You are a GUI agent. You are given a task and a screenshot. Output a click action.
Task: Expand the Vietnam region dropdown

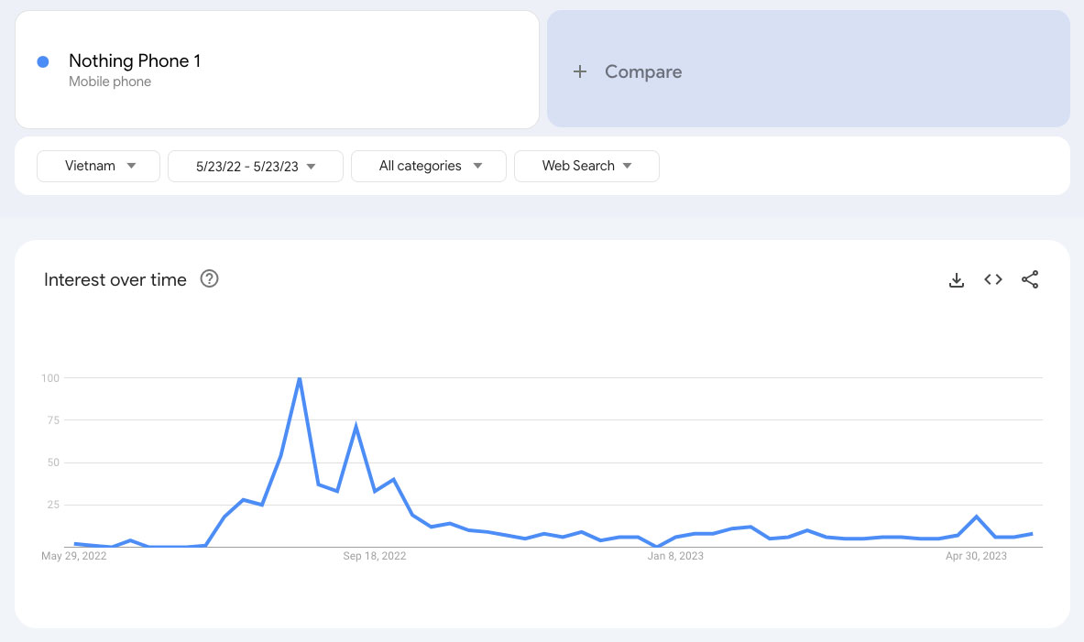[98, 166]
